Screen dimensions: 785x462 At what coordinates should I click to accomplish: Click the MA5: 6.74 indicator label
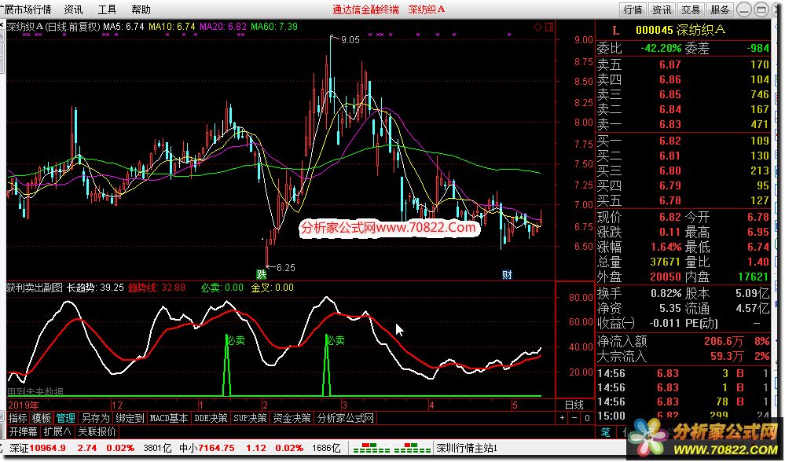(123, 27)
